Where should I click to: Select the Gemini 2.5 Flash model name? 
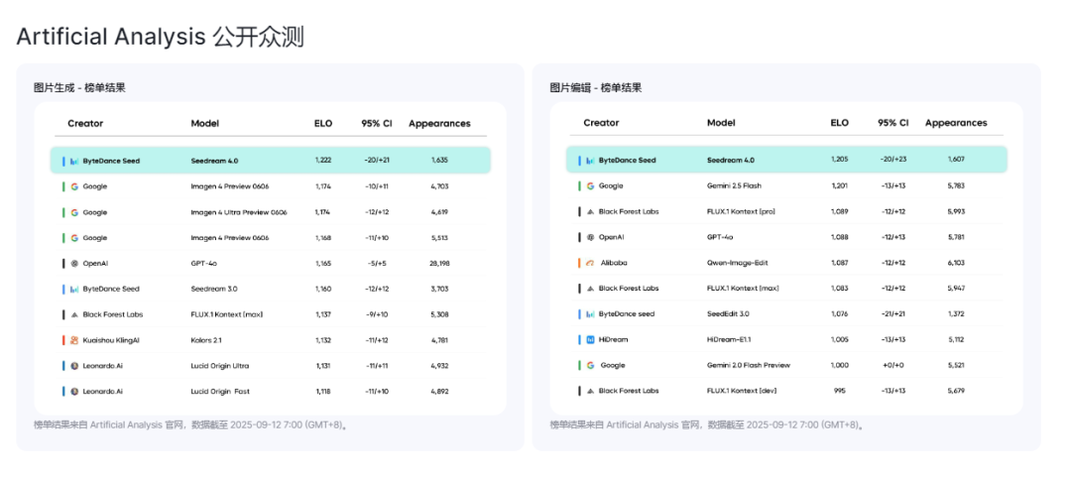point(734,185)
